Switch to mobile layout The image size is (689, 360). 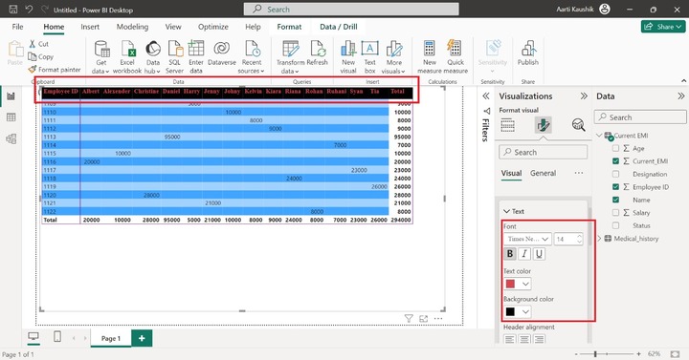(x=57, y=337)
